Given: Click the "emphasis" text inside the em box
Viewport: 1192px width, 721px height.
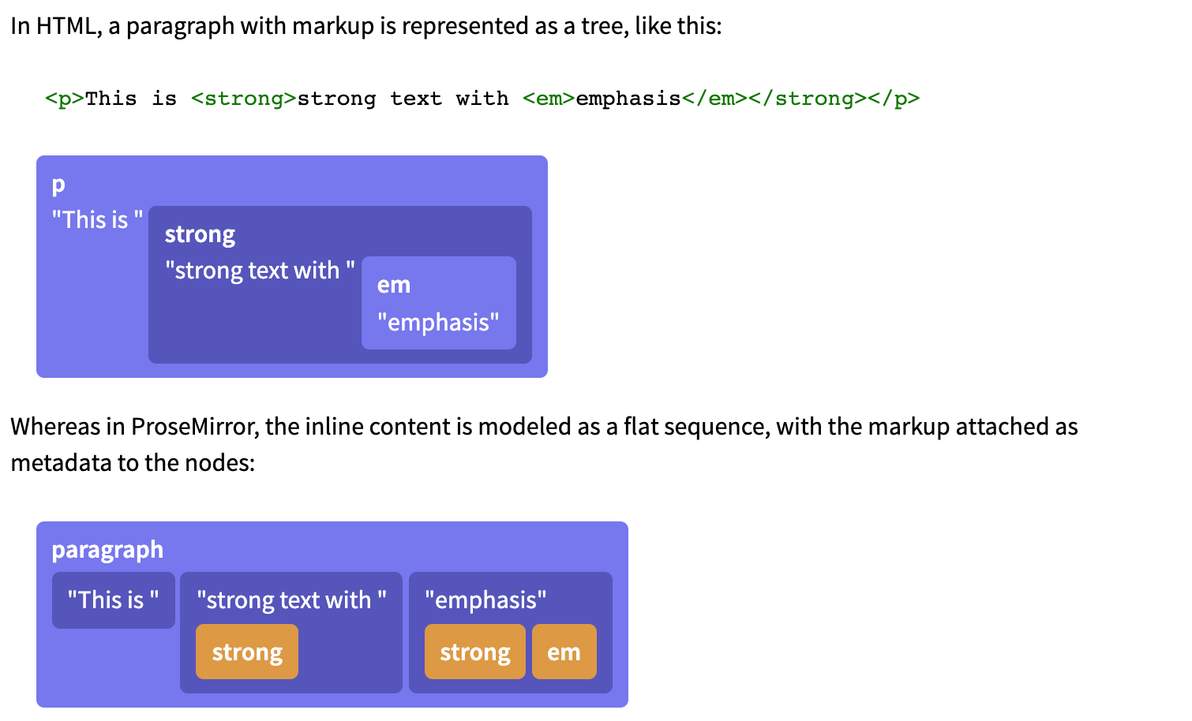Looking at the screenshot, I should coord(438,322).
